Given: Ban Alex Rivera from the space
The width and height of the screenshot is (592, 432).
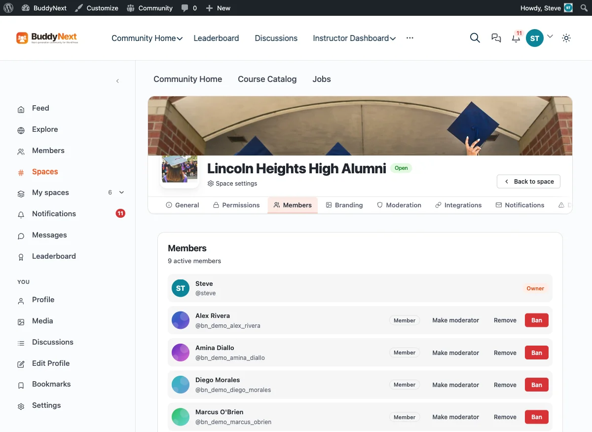Looking at the screenshot, I should click(537, 320).
